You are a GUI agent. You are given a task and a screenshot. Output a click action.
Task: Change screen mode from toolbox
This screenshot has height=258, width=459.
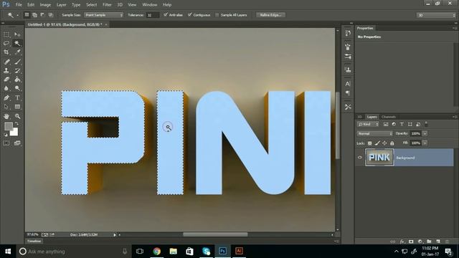coord(17,143)
